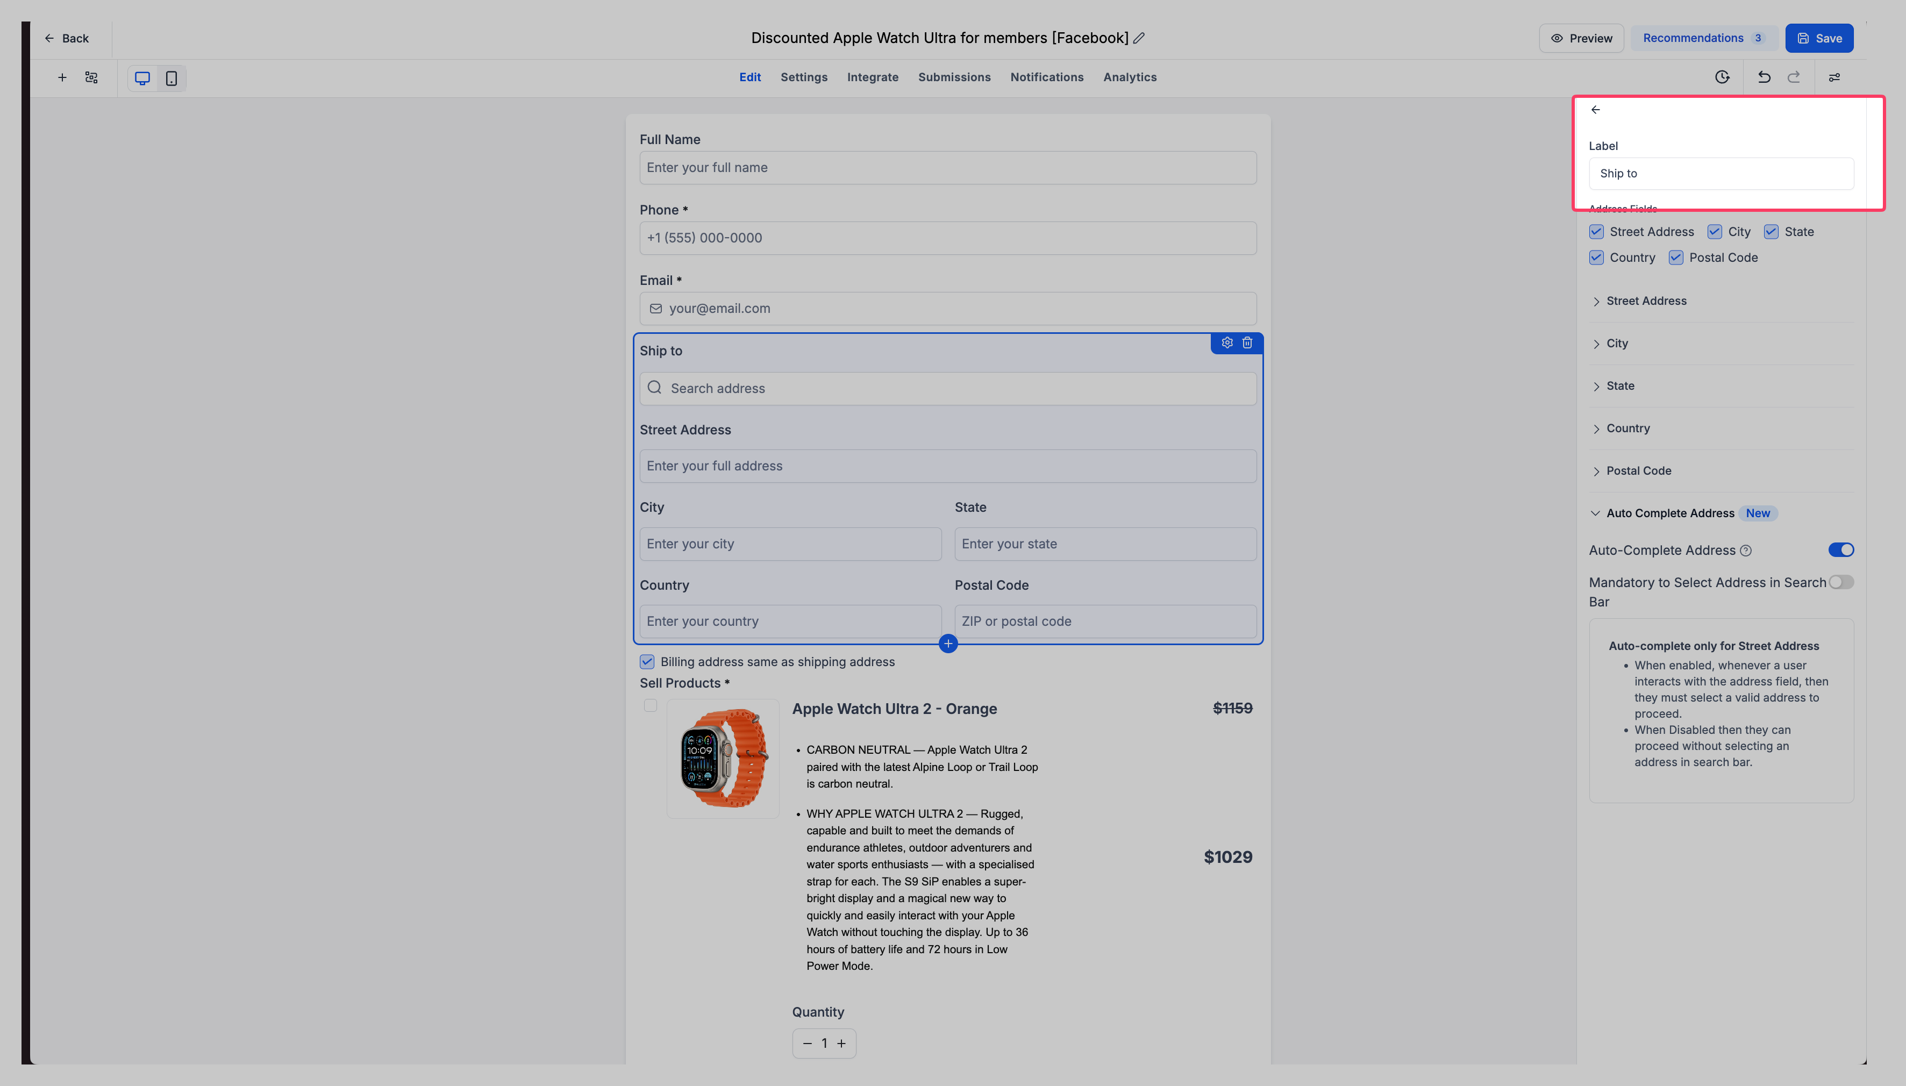Decrease product quantity with minus
The image size is (1906, 1086).
(808, 1044)
